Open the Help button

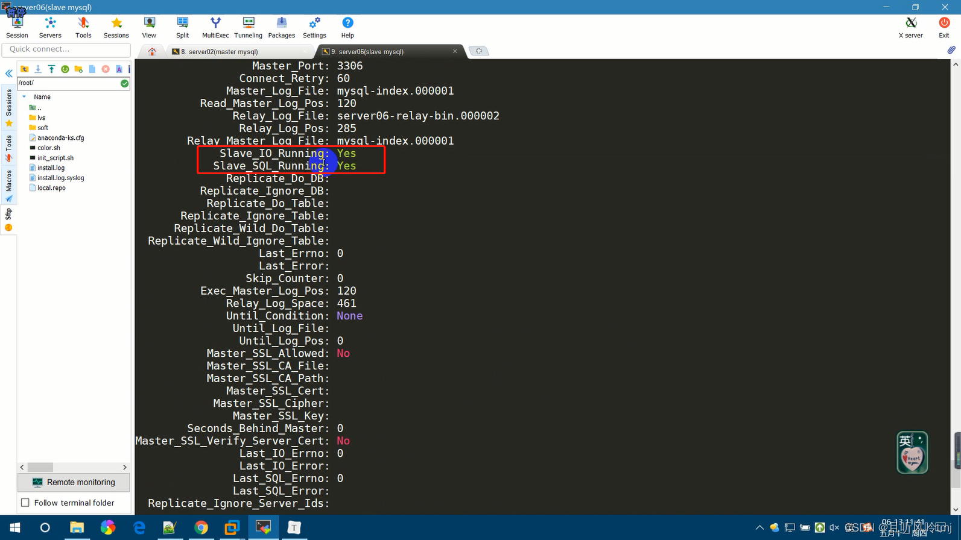click(347, 28)
